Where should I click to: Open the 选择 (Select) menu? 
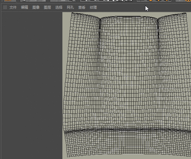59,7
